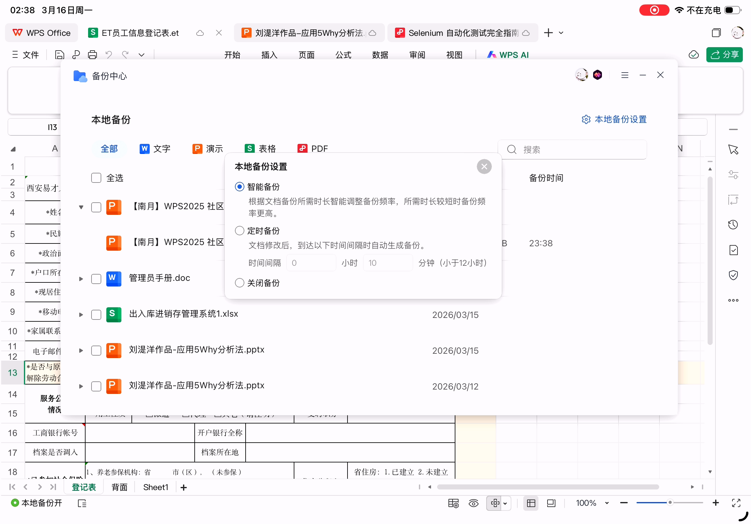Click the print icon in toolbar
Image resolution: width=751 pixels, height=524 pixels.
coord(92,55)
